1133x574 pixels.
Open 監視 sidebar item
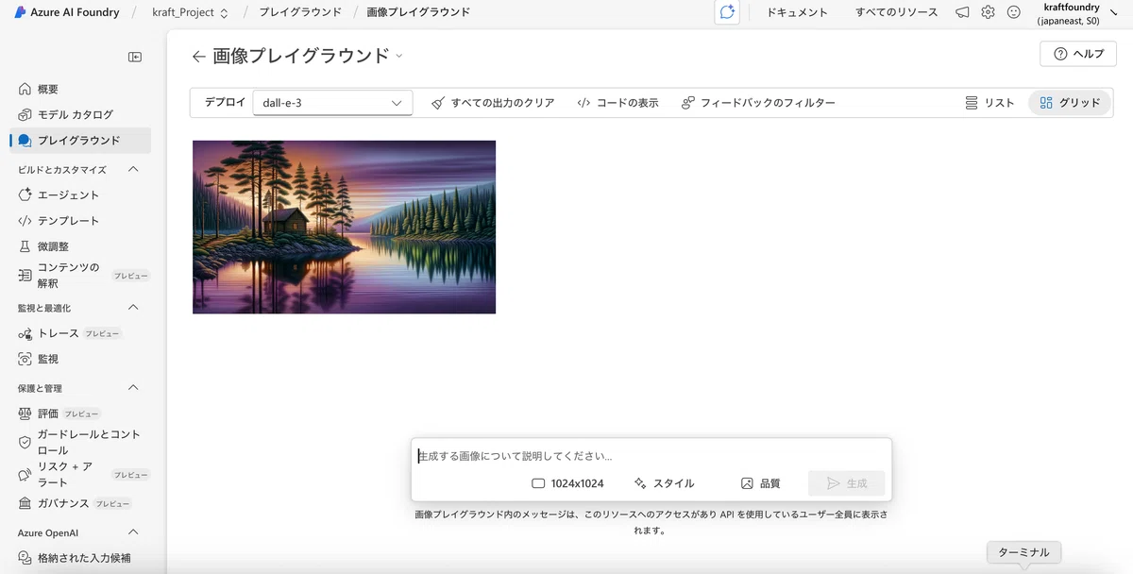point(80,359)
